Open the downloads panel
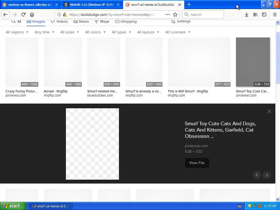This screenshot has width=280, height=210. [247, 15]
